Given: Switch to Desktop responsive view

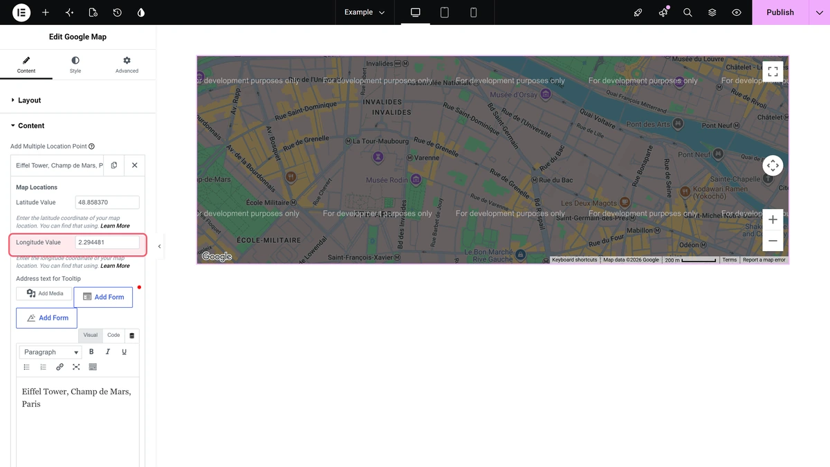Looking at the screenshot, I should pyautogui.click(x=416, y=12).
